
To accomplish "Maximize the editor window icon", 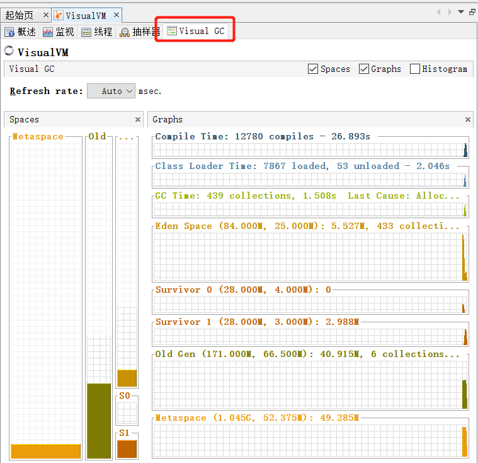I will pyautogui.click(x=472, y=12).
